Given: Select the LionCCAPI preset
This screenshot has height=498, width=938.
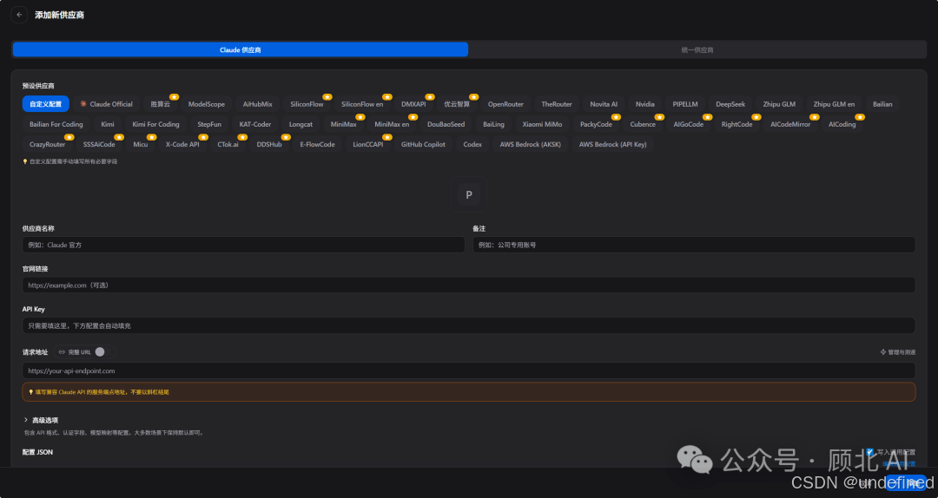Looking at the screenshot, I should point(368,145).
